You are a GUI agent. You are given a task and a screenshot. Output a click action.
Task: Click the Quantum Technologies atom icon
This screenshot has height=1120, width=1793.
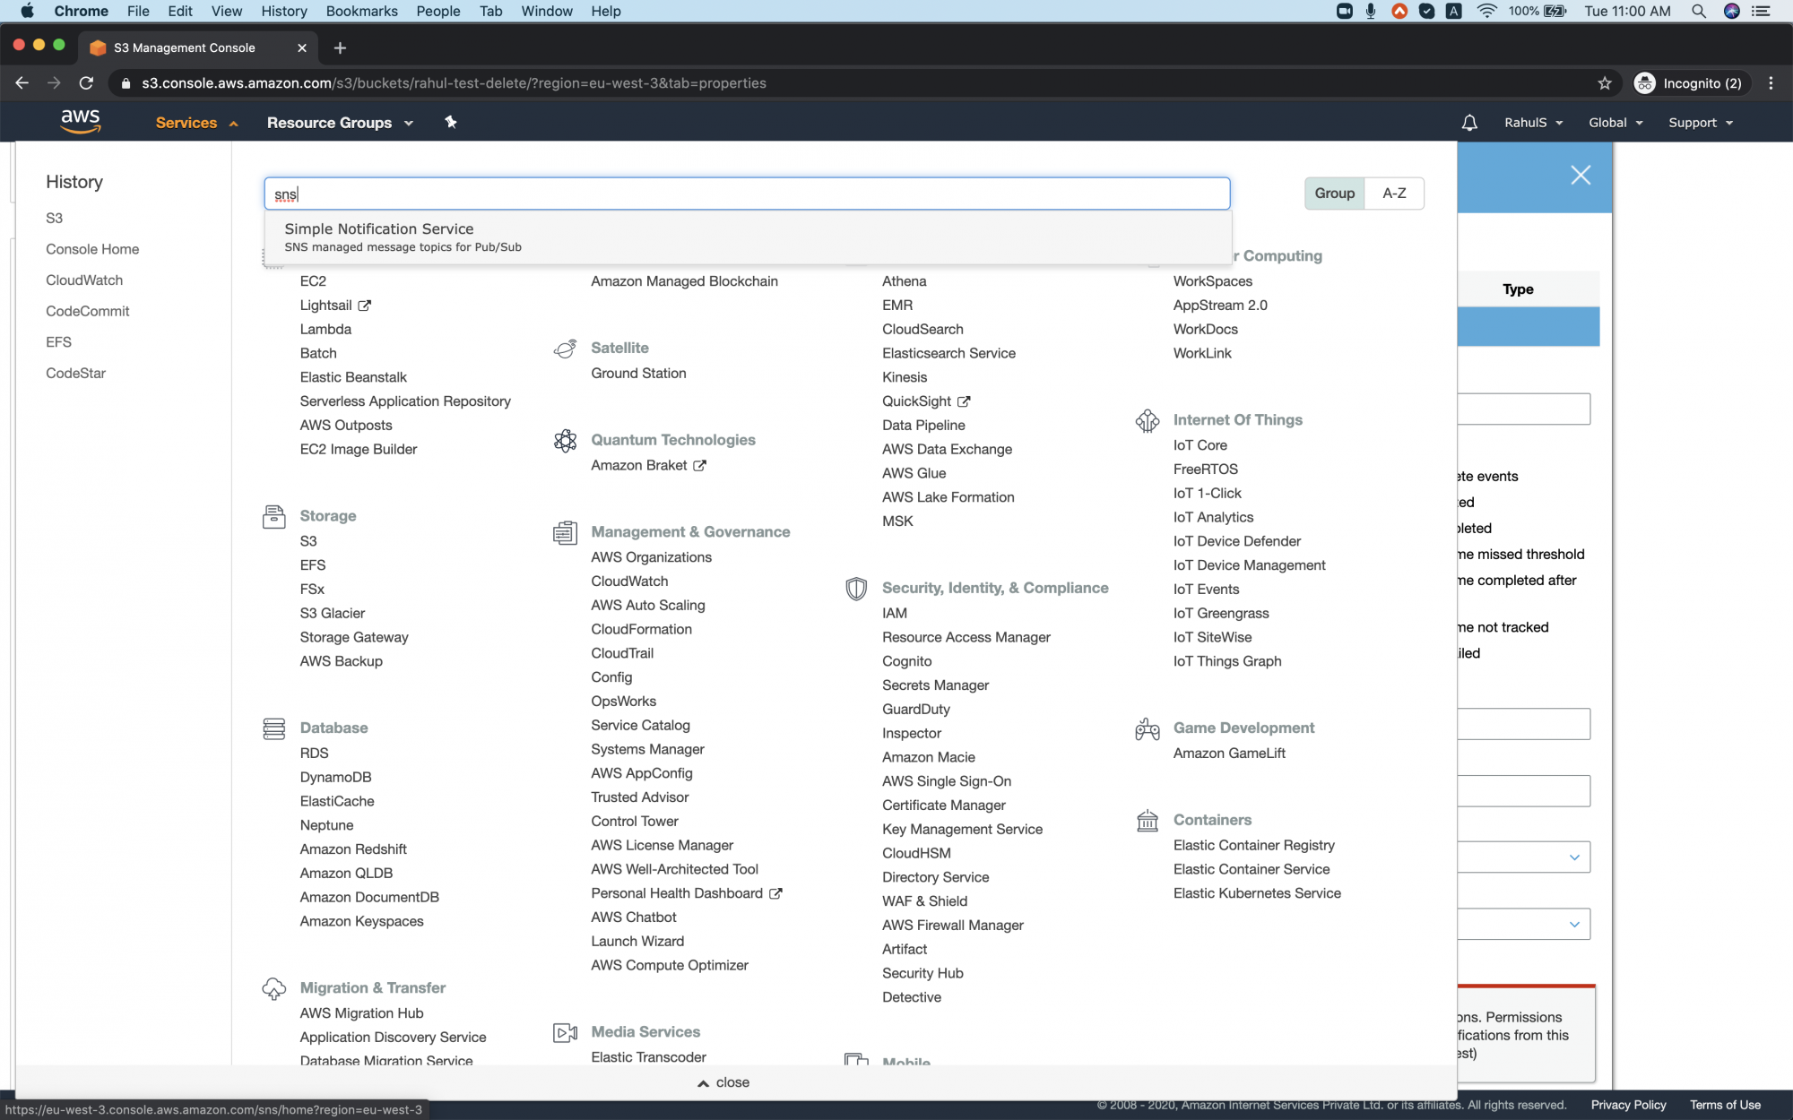565,441
